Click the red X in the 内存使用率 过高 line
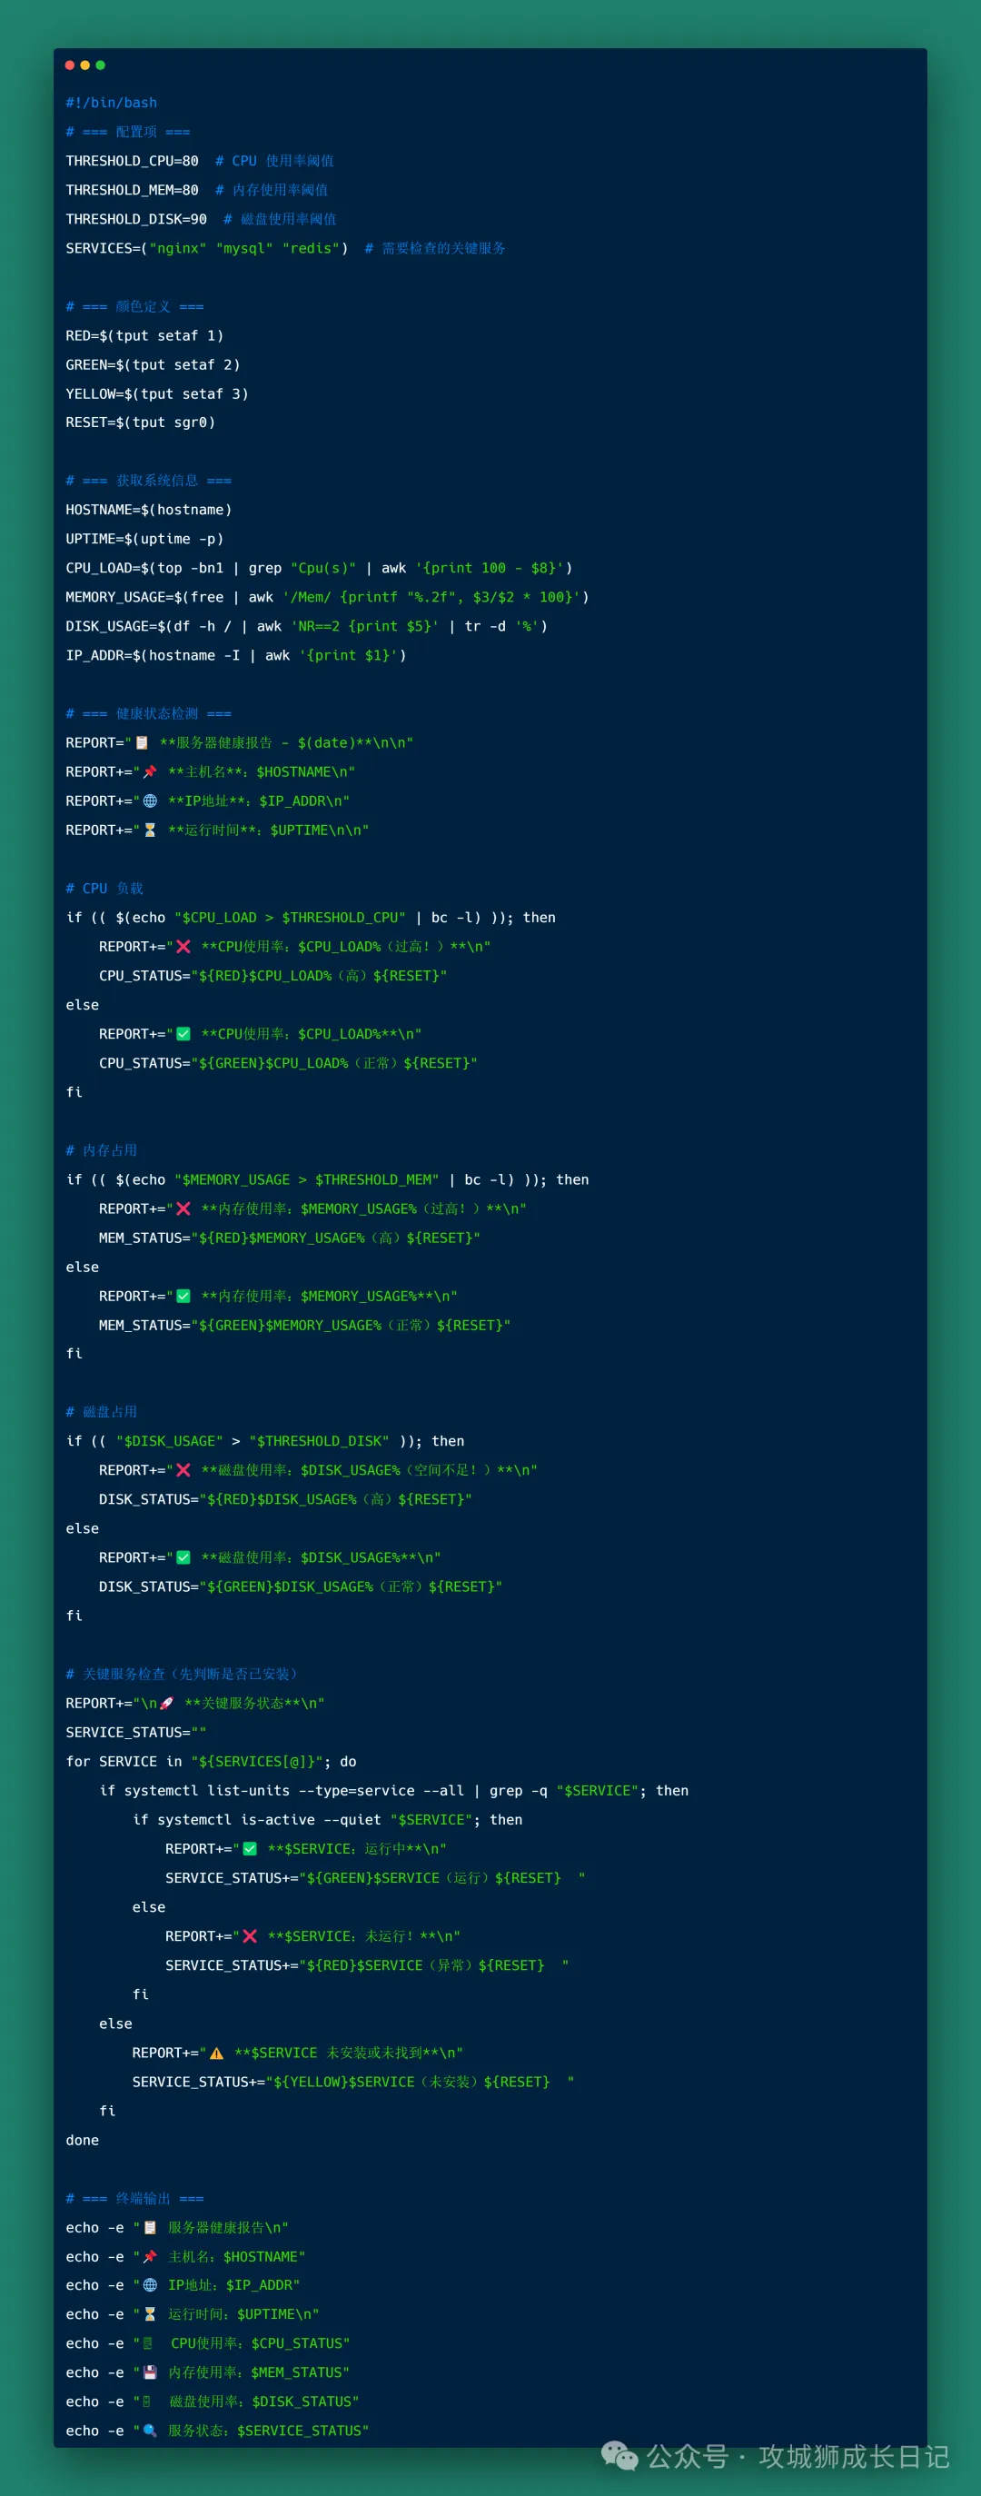The width and height of the screenshot is (981, 2496). [183, 1208]
